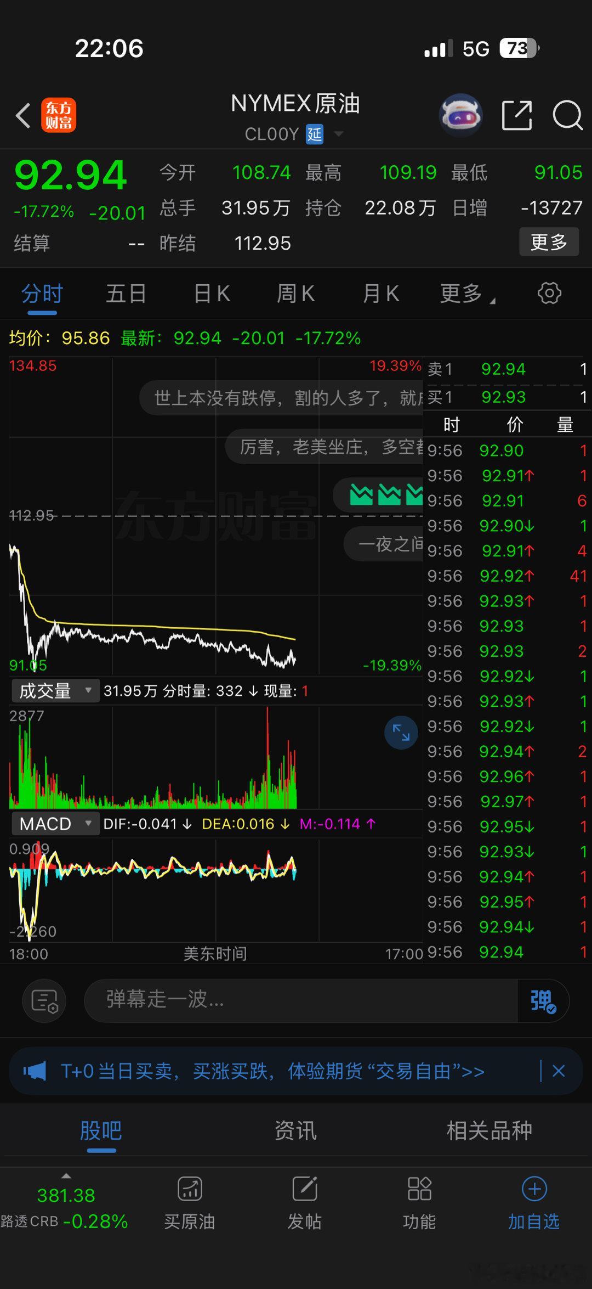Tap the 最低 91.05 value
Viewport: 592px width, 1289px height.
pos(558,173)
